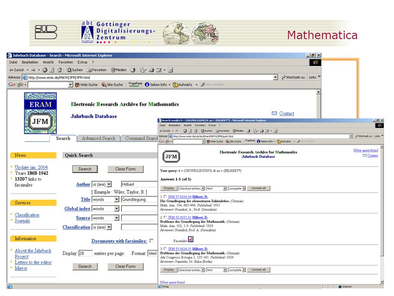Open the Extras menu in the Search results window
Image resolution: width=394 pixels, height=296 pixels.
coord(212,125)
